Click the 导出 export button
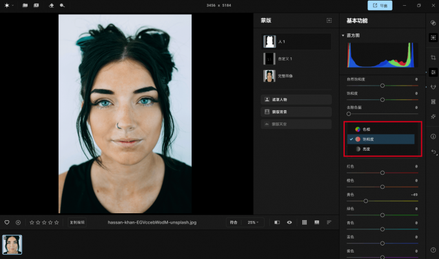The width and height of the screenshot is (439, 259). tap(380, 6)
